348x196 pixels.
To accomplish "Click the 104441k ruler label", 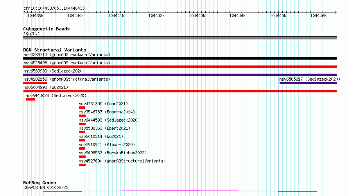I will point(116,16).
